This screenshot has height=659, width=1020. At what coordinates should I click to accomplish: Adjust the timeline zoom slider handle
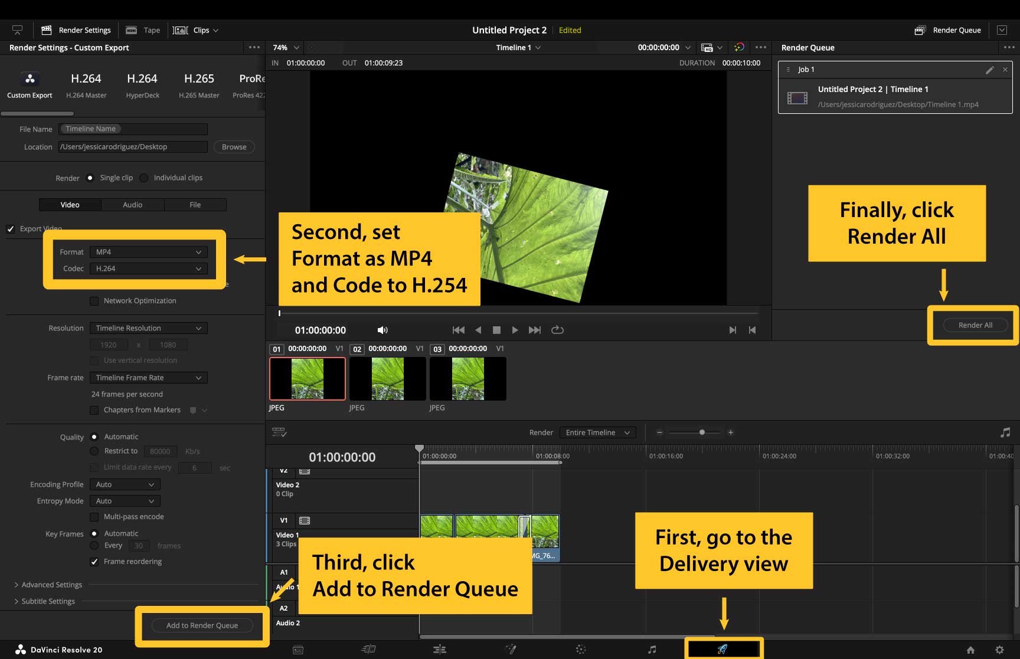(702, 432)
